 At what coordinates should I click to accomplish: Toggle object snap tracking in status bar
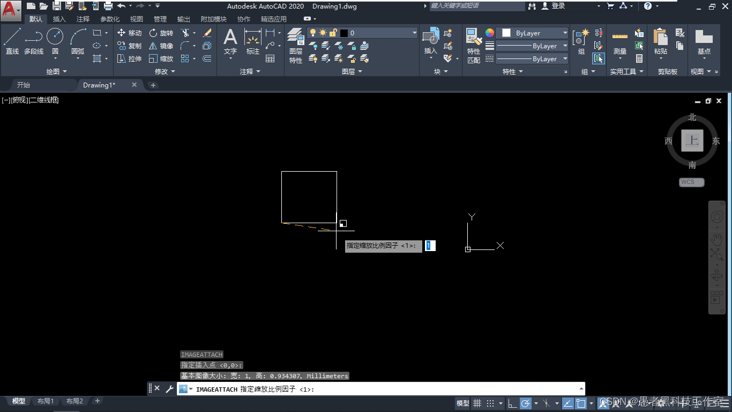pos(568,403)
